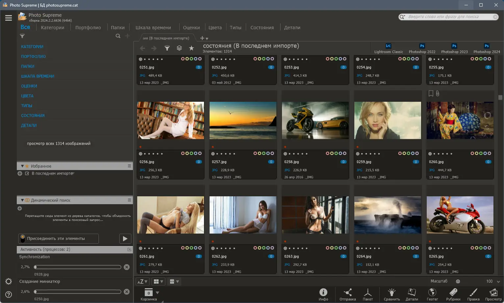Collapse the Избранное section

point(22,166)
